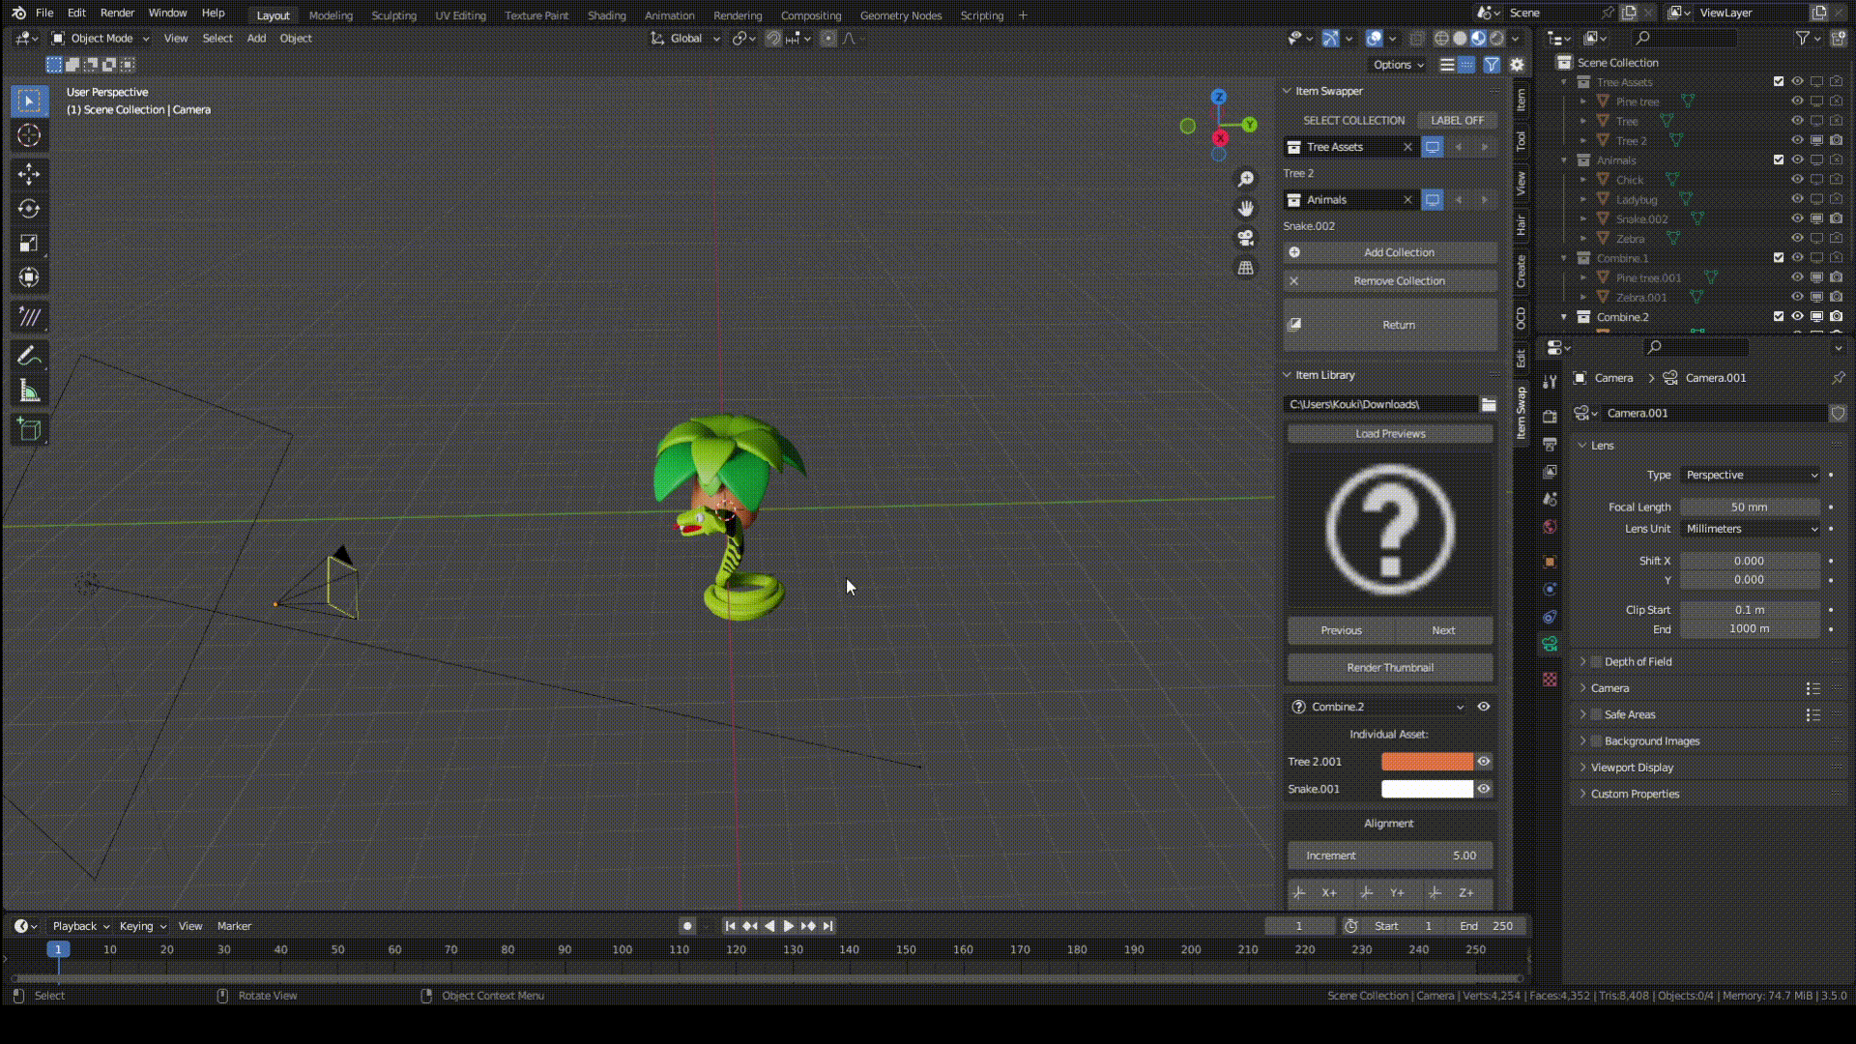Uncheck the Animals collection checkbox
The image size is (1856, 1044).
(x=1779, y=160)
